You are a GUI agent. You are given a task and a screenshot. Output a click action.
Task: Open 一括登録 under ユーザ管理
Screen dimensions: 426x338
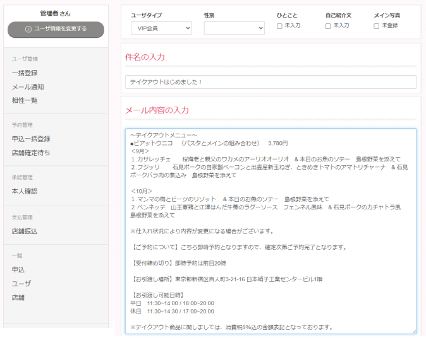25,73
